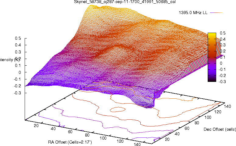Click the -0.2 label on the color bar
This screenshot has width=236, height=146.
click(x=222, y=75)
